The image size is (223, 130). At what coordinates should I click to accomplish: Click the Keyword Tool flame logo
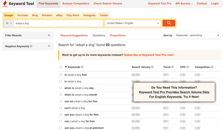5,3
